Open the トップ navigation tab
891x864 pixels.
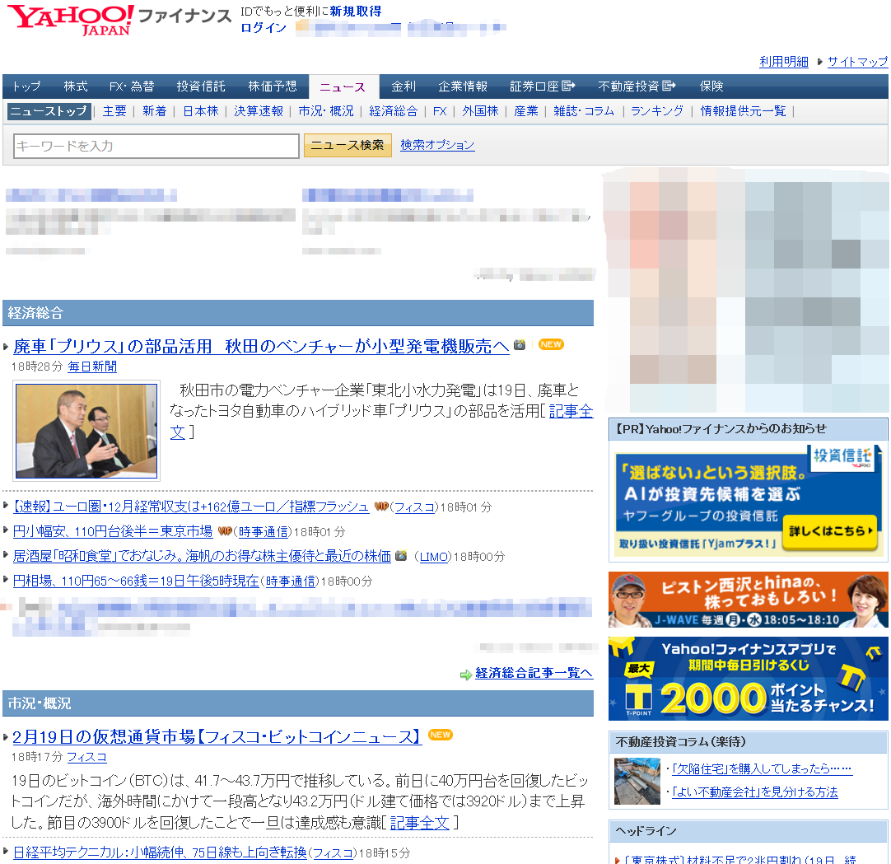click(26, 86)
